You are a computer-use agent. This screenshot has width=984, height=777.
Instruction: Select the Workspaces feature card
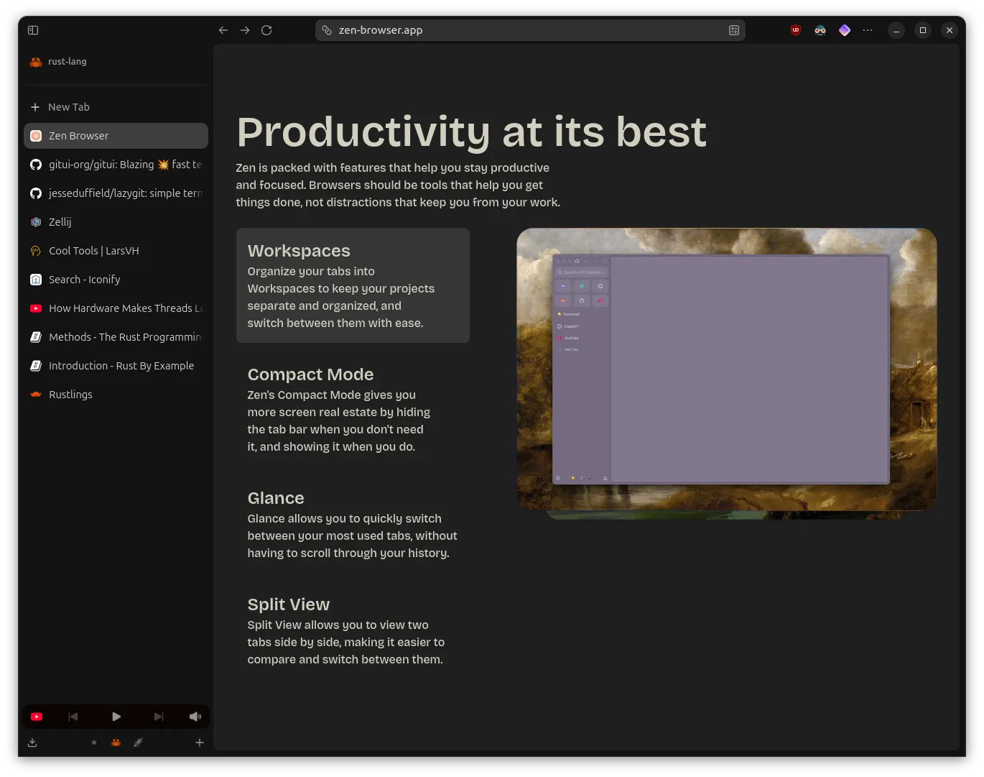[353, 285]
